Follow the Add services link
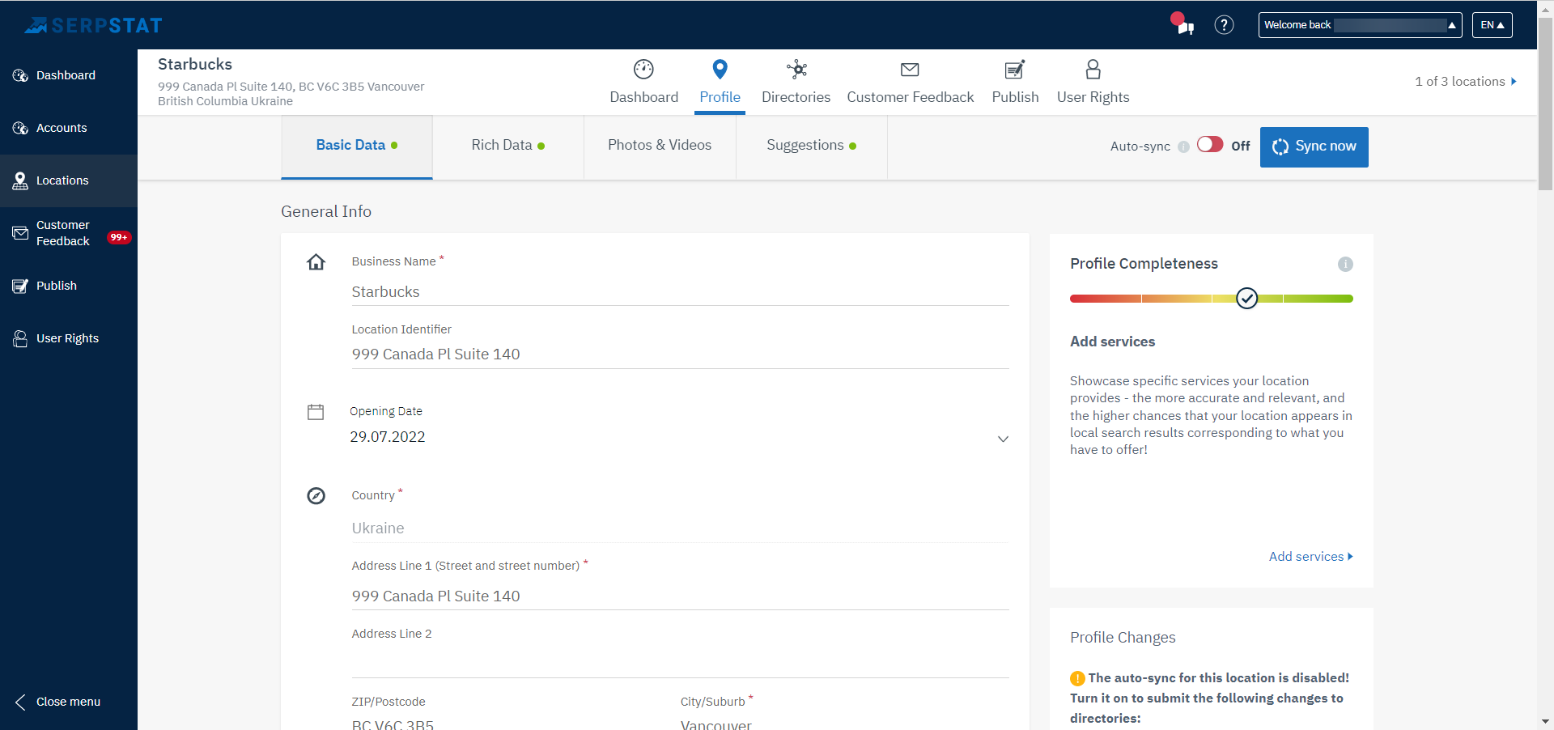Screen dimensions: 1554x730 click(x=1310, y=557)
